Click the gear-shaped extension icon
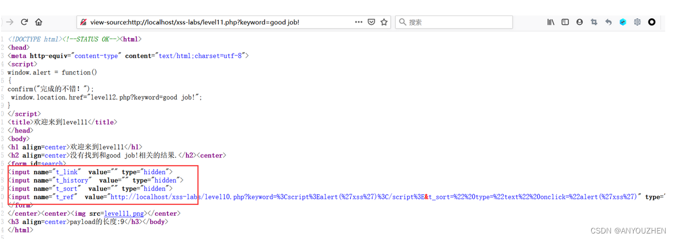Image resolution: width=674 pixels, height=239 pixels. tap(637, 22)
